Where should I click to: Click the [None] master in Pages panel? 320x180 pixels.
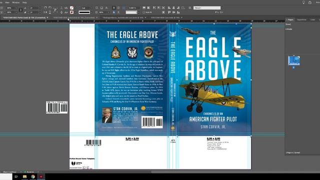point(288,24)
